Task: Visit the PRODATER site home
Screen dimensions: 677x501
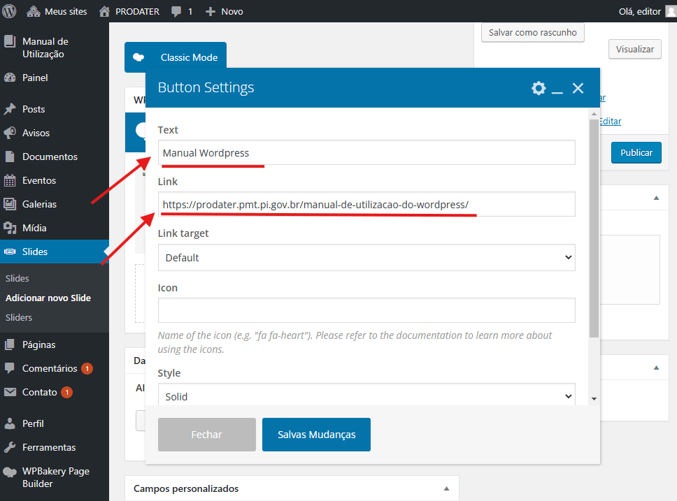Action: tap(129, 11)
